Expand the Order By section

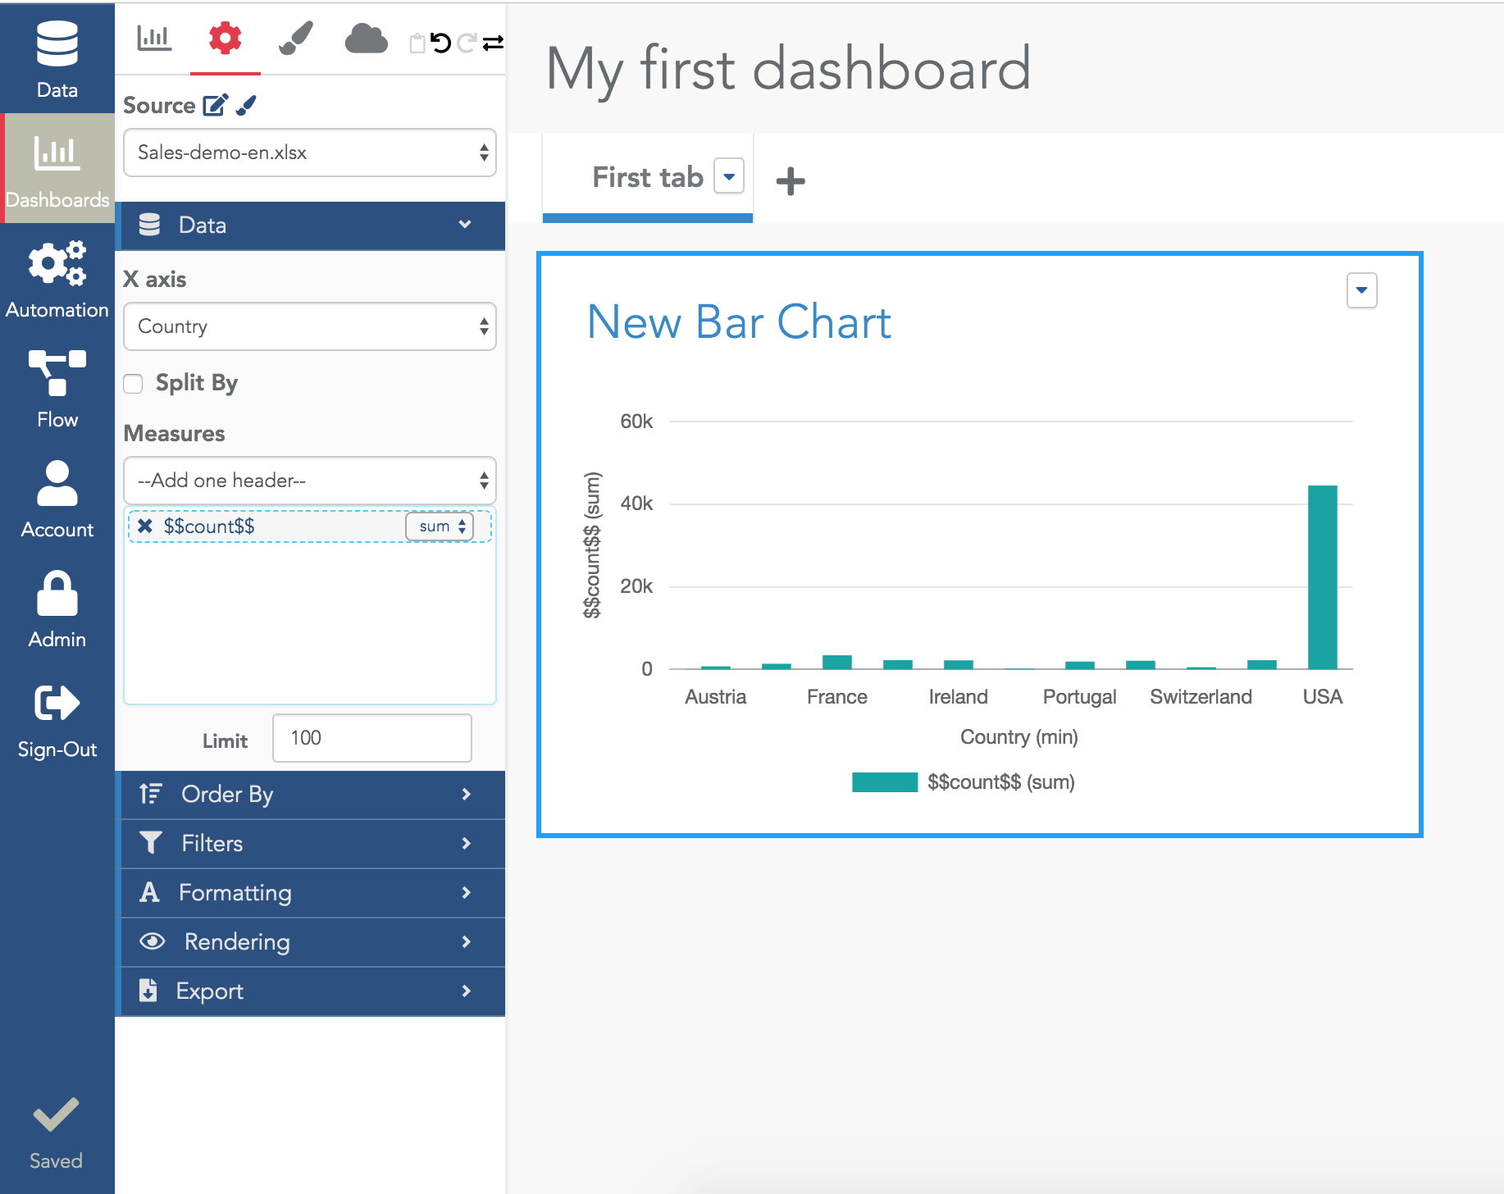pyautogui.click(x=312, y=794)
